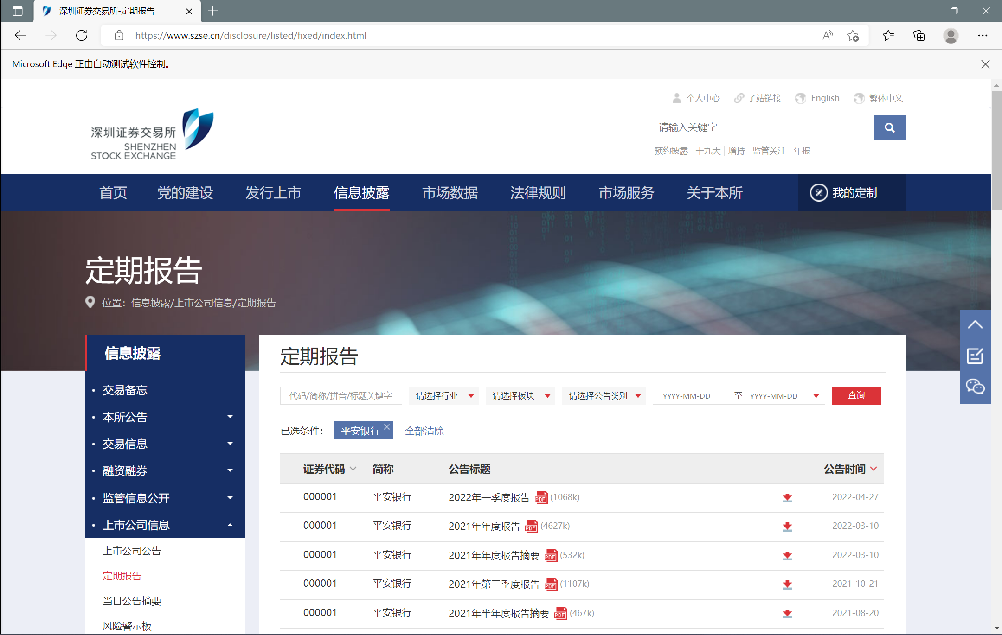Add this page to favorites
Screen dimensions: 1002x635
pos(853,36)
